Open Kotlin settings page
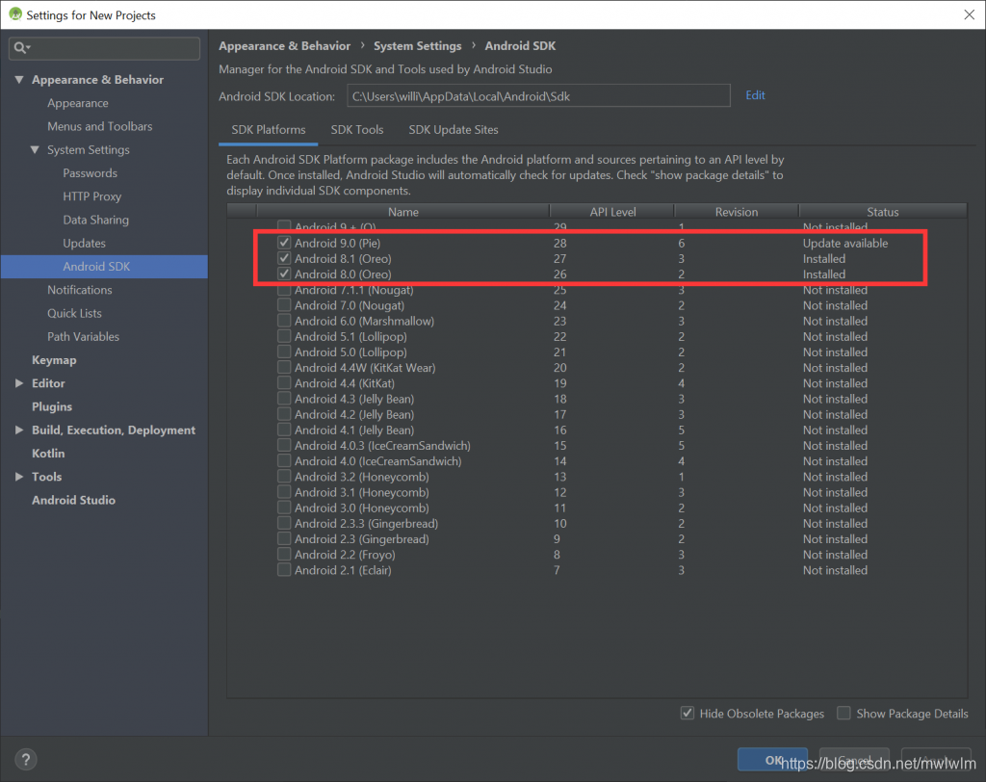The width and height of the screenshot is (986, 782). (x=48, y=454)
